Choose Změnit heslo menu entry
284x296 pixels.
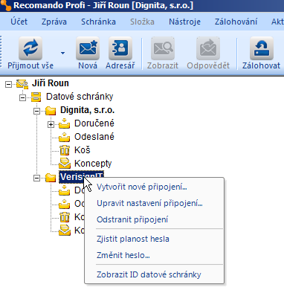click(x=123, y=255)
